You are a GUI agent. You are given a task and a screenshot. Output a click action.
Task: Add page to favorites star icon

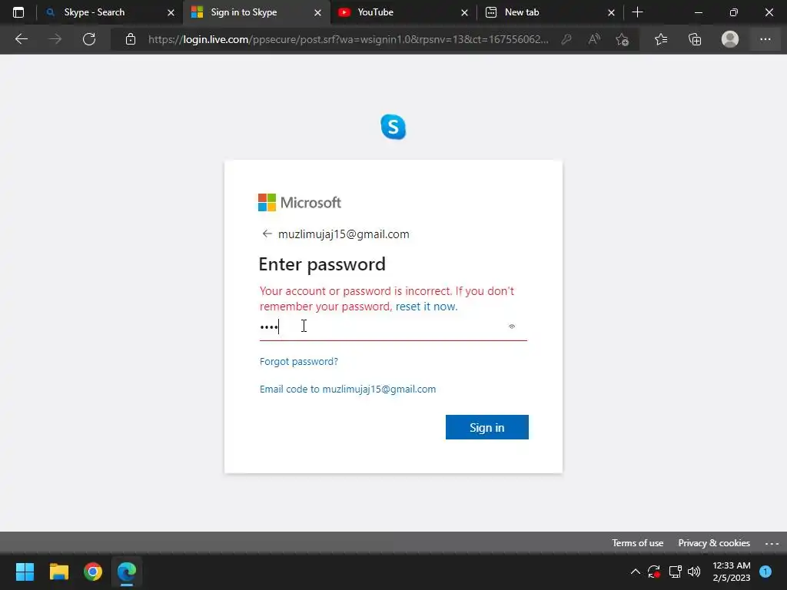tap(623, 39)
